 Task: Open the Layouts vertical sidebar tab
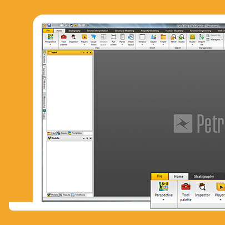44,70
